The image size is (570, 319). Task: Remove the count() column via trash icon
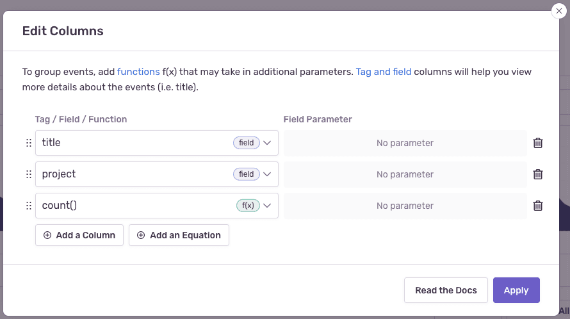coord(538,206)
